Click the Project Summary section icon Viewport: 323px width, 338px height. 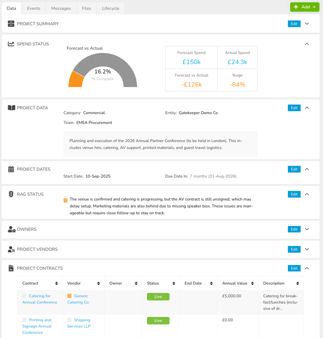point(11,24)
